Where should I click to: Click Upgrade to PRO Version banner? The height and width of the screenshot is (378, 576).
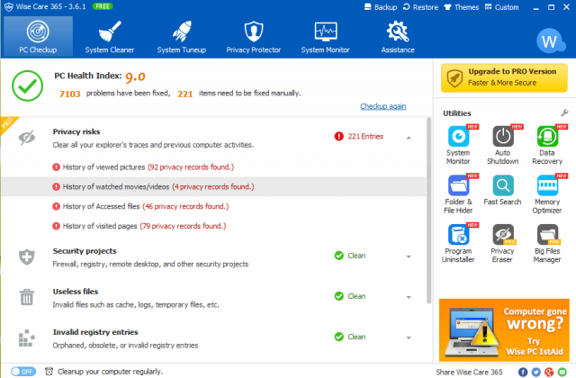point(504,77)
